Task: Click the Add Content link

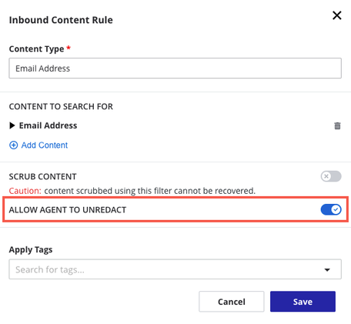Action: click(x=45, y=145)
